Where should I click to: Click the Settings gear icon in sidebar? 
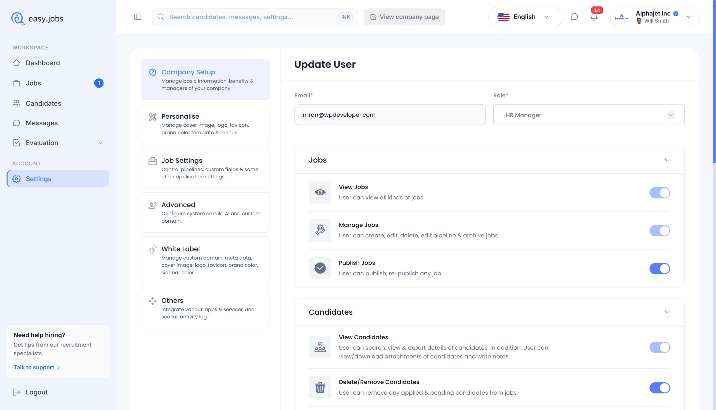[x=16, y=179]
